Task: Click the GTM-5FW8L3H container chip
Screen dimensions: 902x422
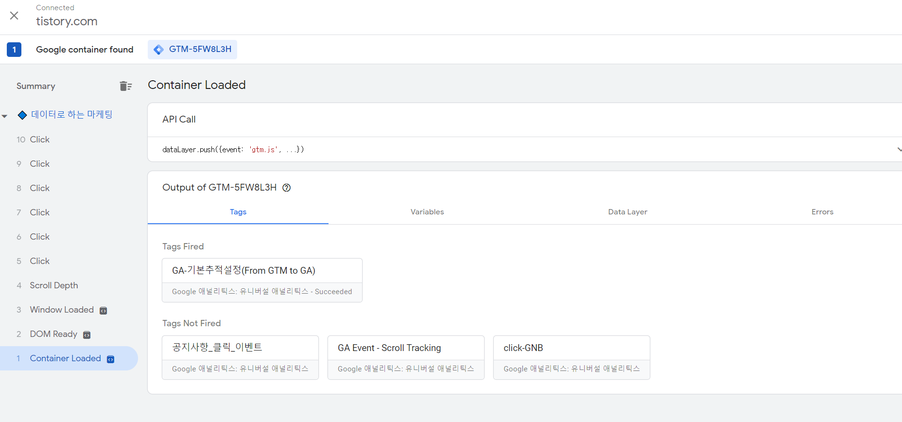Action: pos(192,50)
